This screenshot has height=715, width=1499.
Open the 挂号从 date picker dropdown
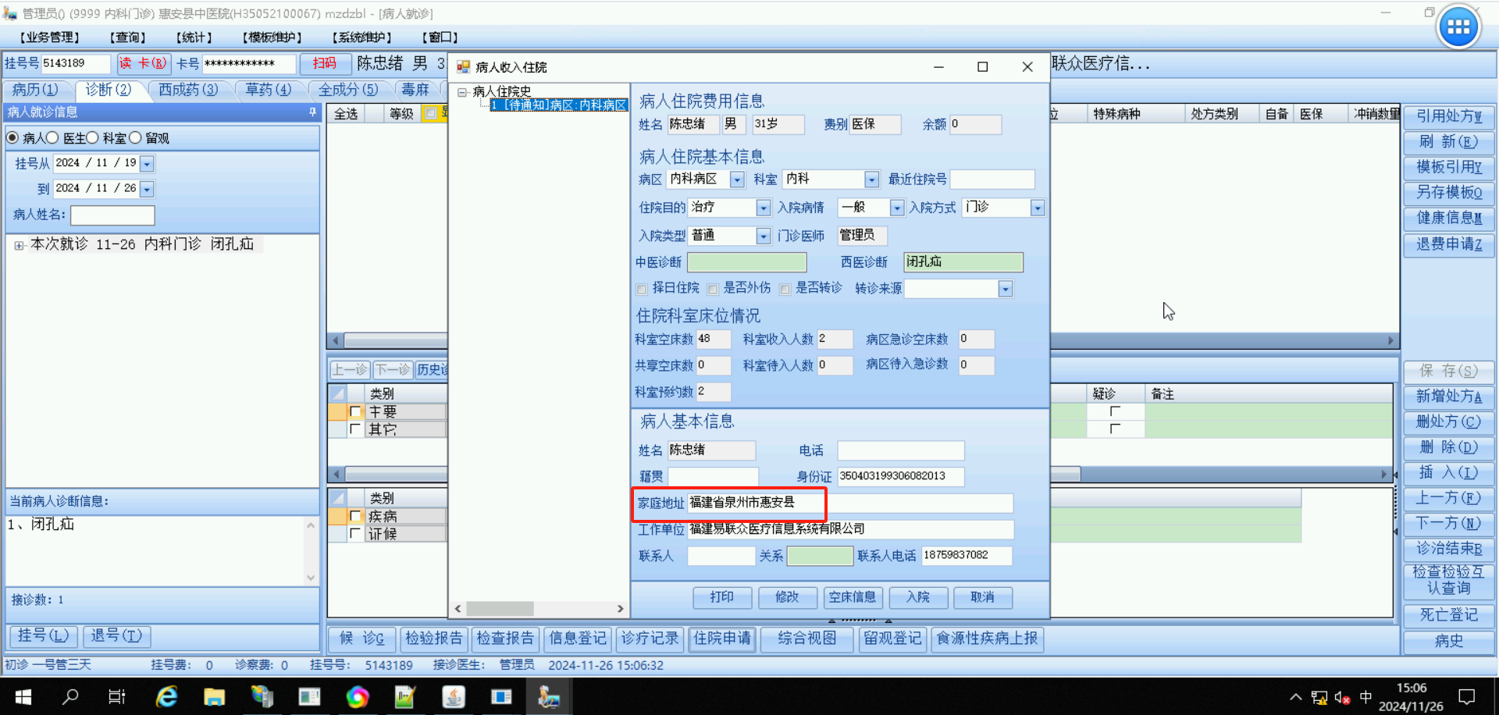pyautogui.click(x=147, y=164)
